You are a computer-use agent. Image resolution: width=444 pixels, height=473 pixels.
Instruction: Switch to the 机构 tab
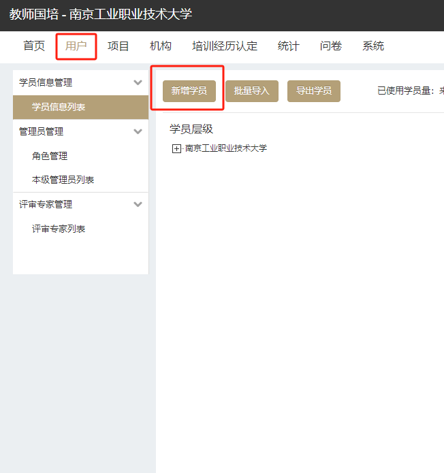tap(161, 46)
